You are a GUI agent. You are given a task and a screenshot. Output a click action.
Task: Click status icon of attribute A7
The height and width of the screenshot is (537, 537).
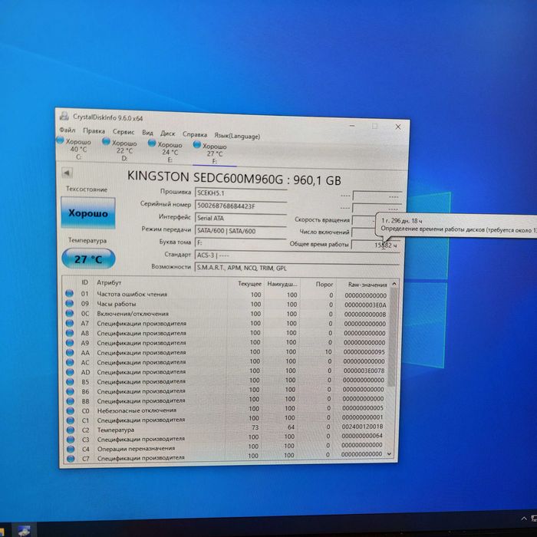pyautogui.click(x=70, y=323)
